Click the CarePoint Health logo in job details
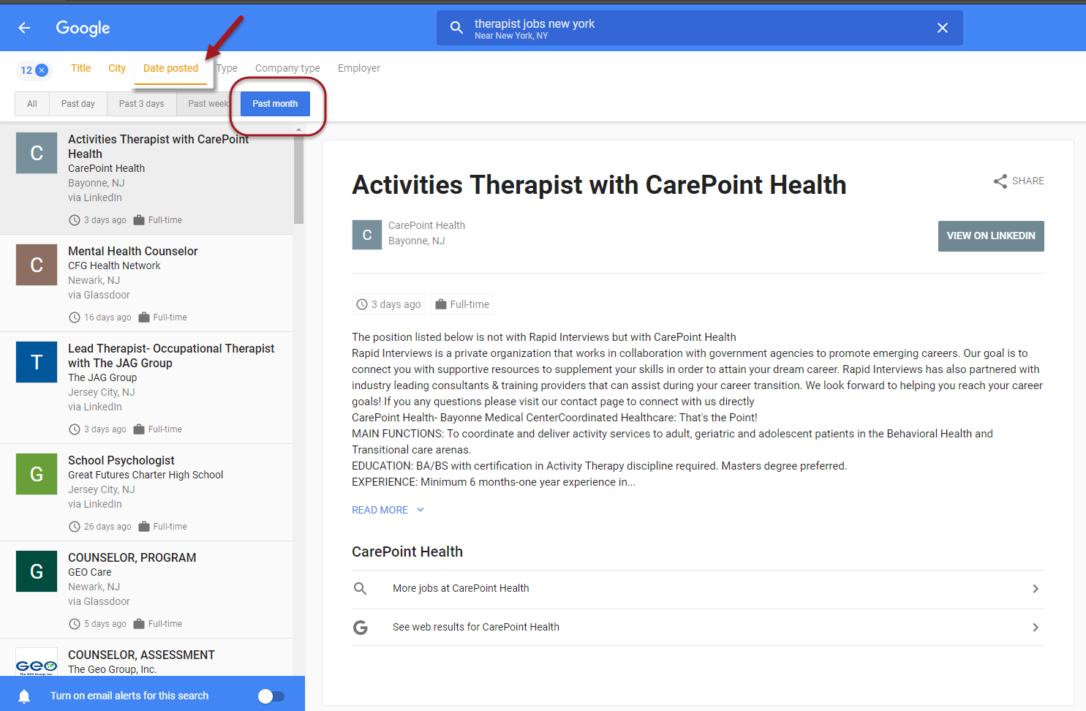Image resolution: width=1086 pixels, height=711 pixels. tap(367, 235)
